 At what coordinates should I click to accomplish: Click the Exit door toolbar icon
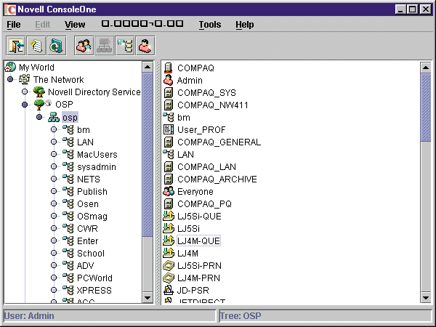pyautogui.click(x=16, y=46)
